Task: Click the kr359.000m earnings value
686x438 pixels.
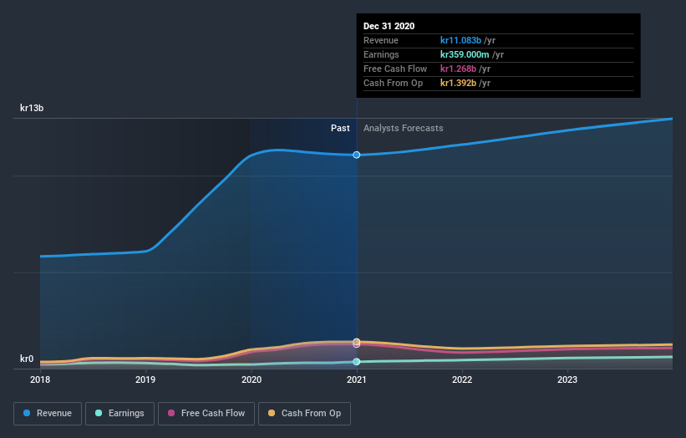Action: coord(465,54)
